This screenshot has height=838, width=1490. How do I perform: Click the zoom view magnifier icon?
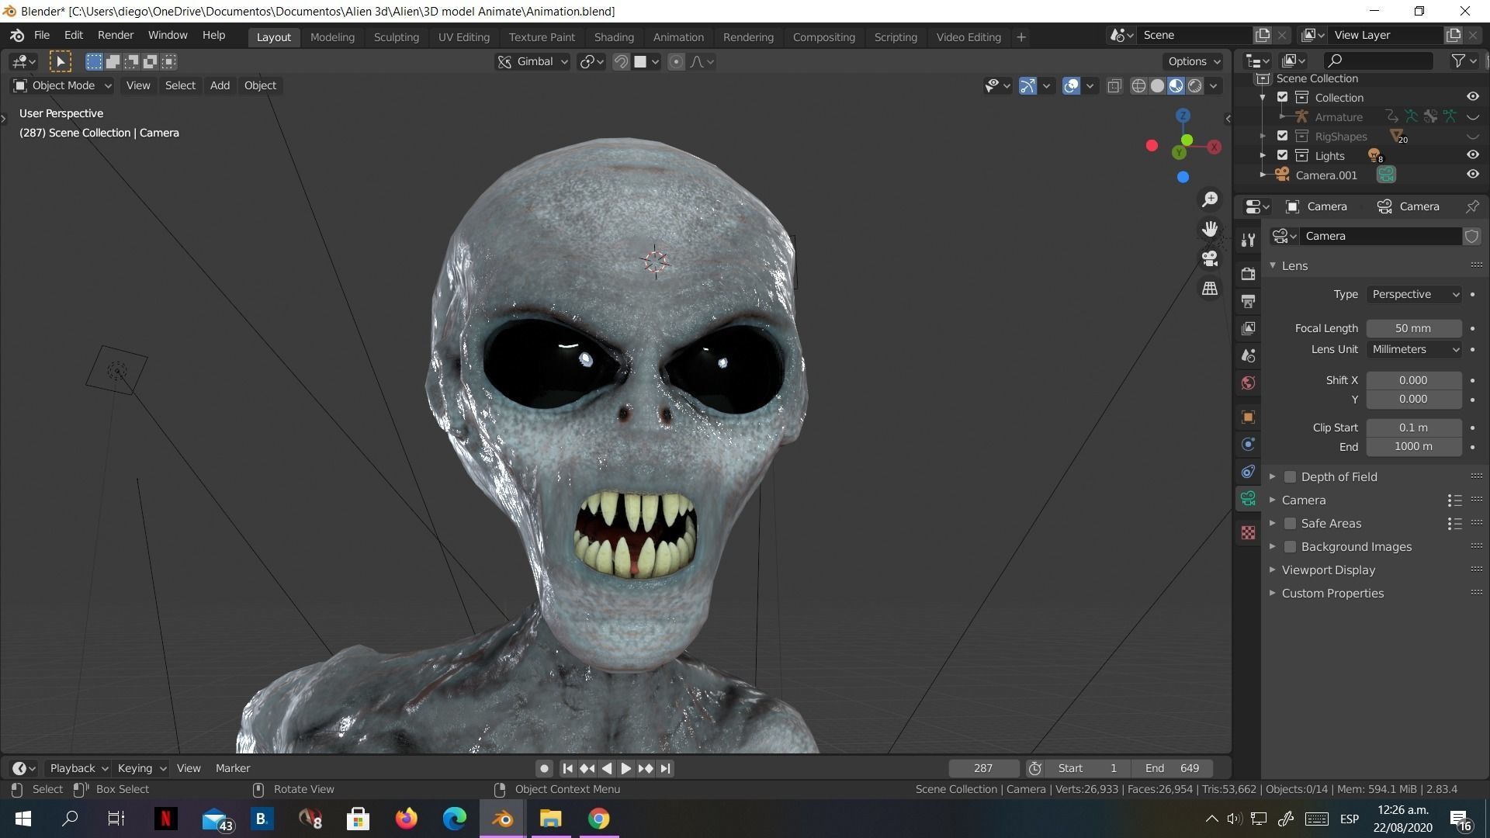coord(1210,200)
